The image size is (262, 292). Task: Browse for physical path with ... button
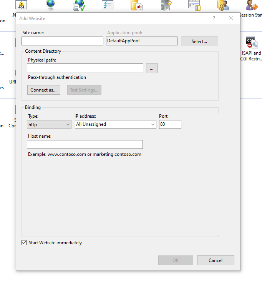[152, 68]
